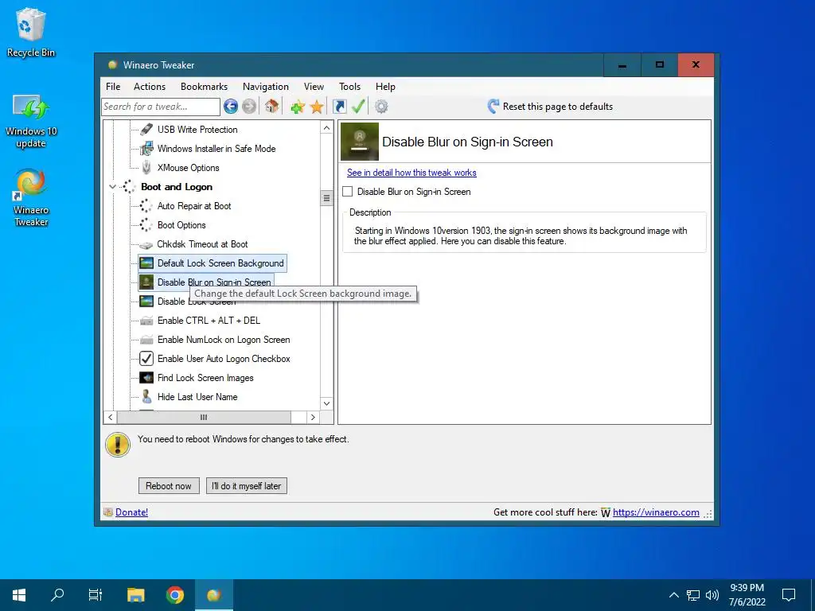The width and height of the screenshot is (815, 611).
Task: Click the create shortcut toolbar icon
Action: (339, 107)
